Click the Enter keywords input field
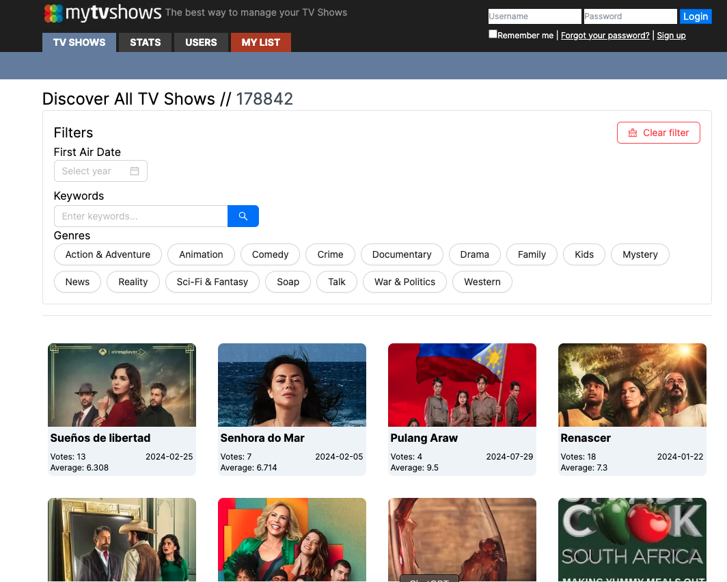 [141, 215]
